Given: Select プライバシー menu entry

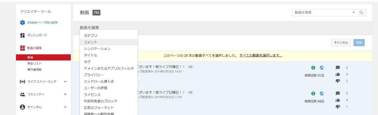Looking at the screenshot, I should point(109,75).
